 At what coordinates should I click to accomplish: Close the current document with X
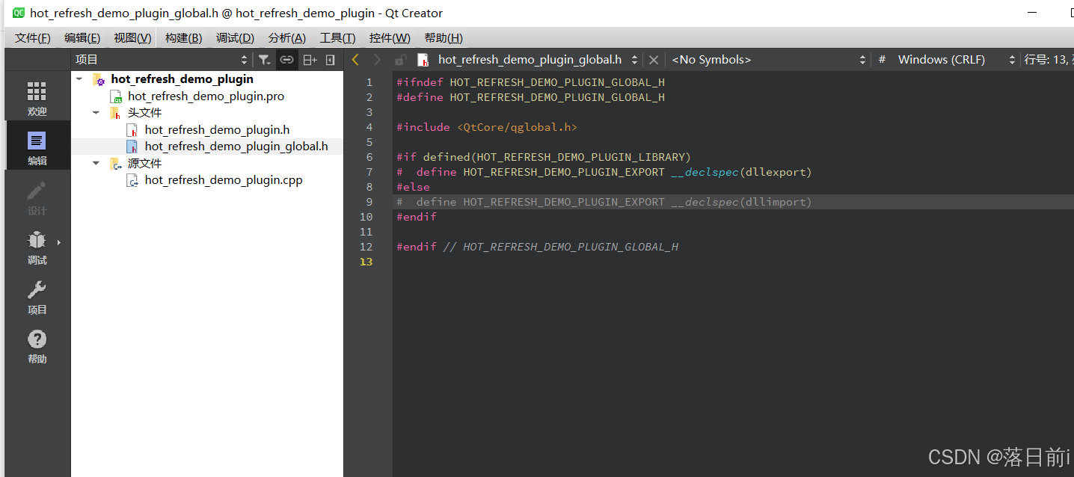654,60
